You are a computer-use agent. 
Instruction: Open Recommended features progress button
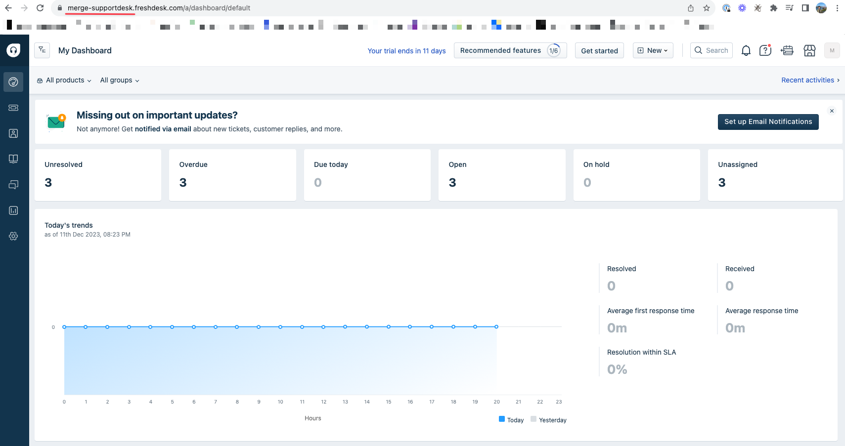pyautogui.click(x=510, y=50)
